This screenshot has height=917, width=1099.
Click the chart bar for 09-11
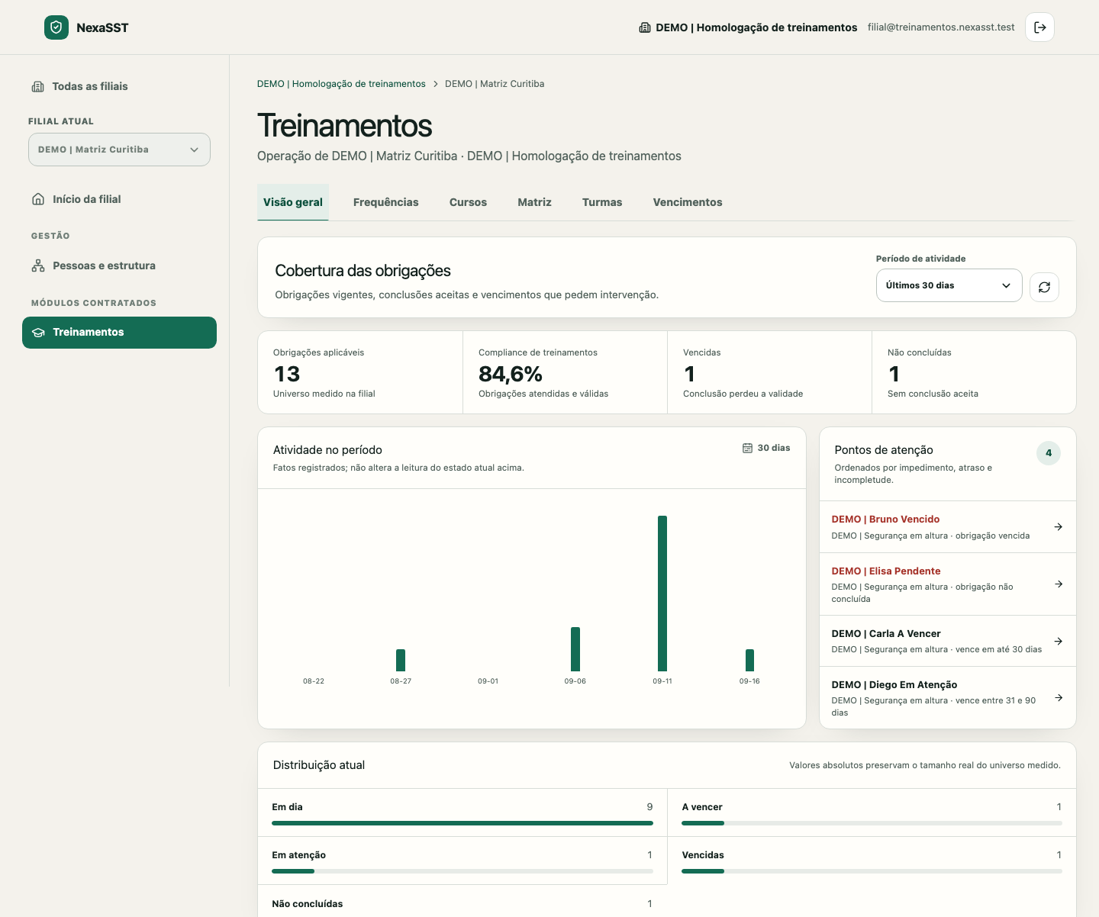[662, 594]
